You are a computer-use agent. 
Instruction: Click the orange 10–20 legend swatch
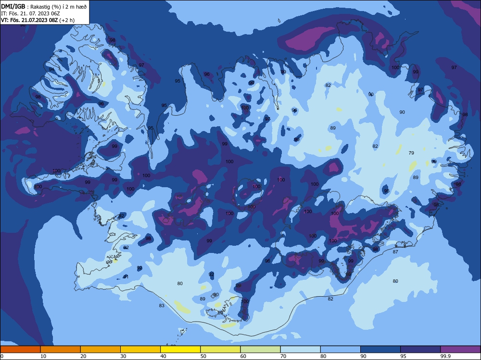click(61, 349)
